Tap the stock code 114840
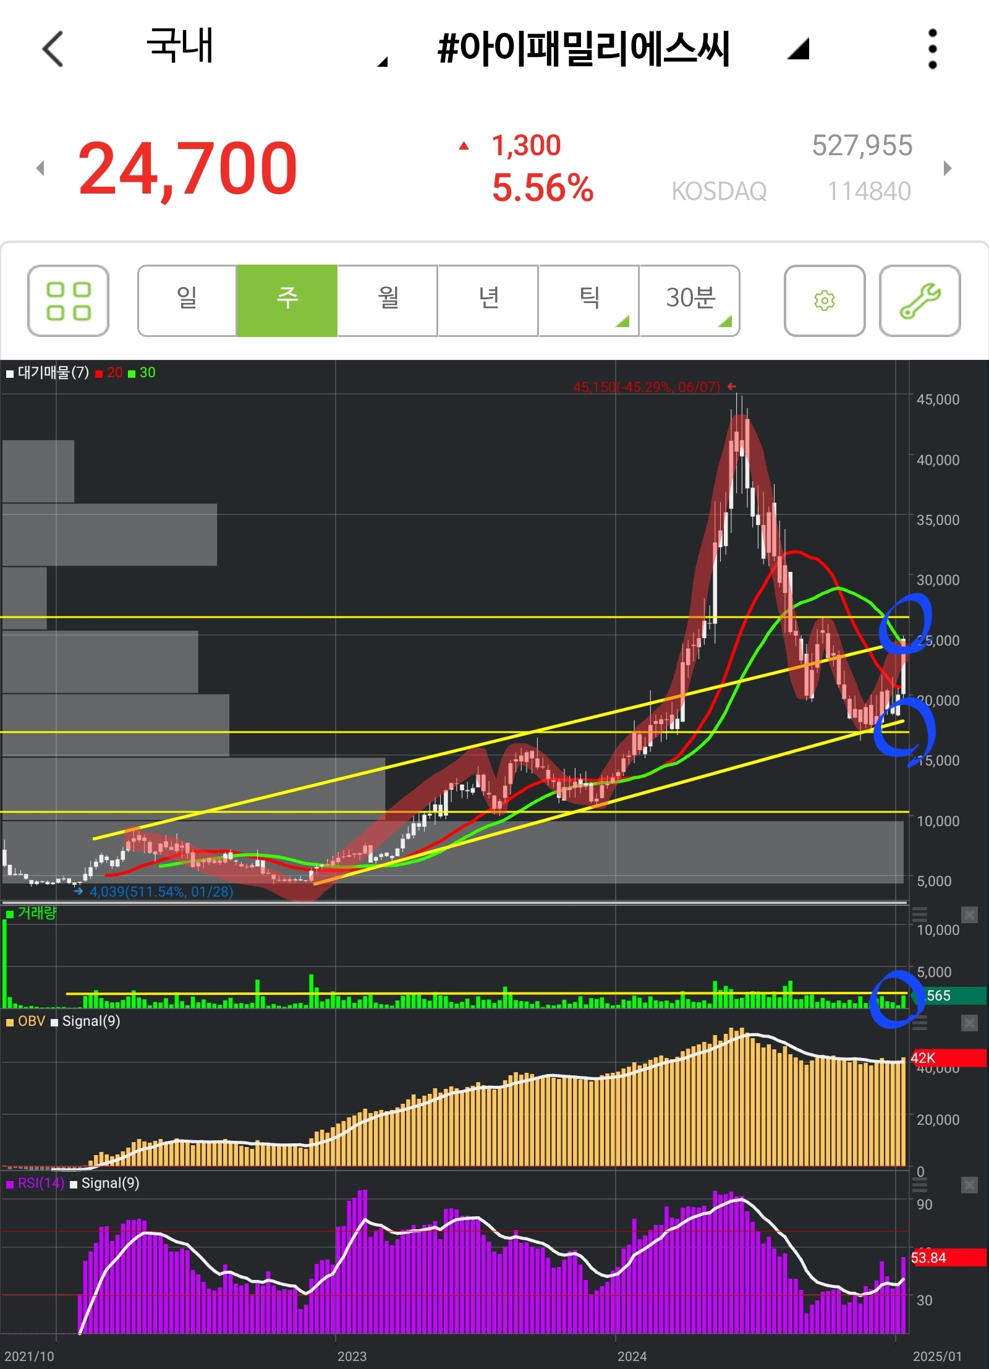Screen dimensions: 989x1369 pos(868,192)
